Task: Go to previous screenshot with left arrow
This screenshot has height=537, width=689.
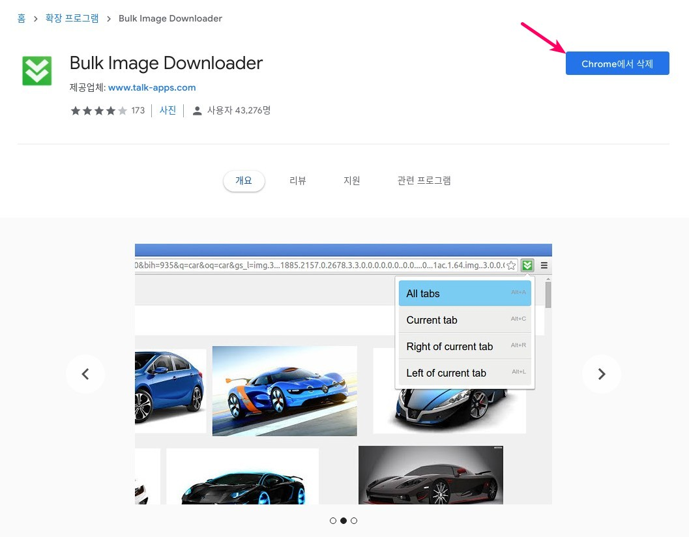Action: click(85, 374)
